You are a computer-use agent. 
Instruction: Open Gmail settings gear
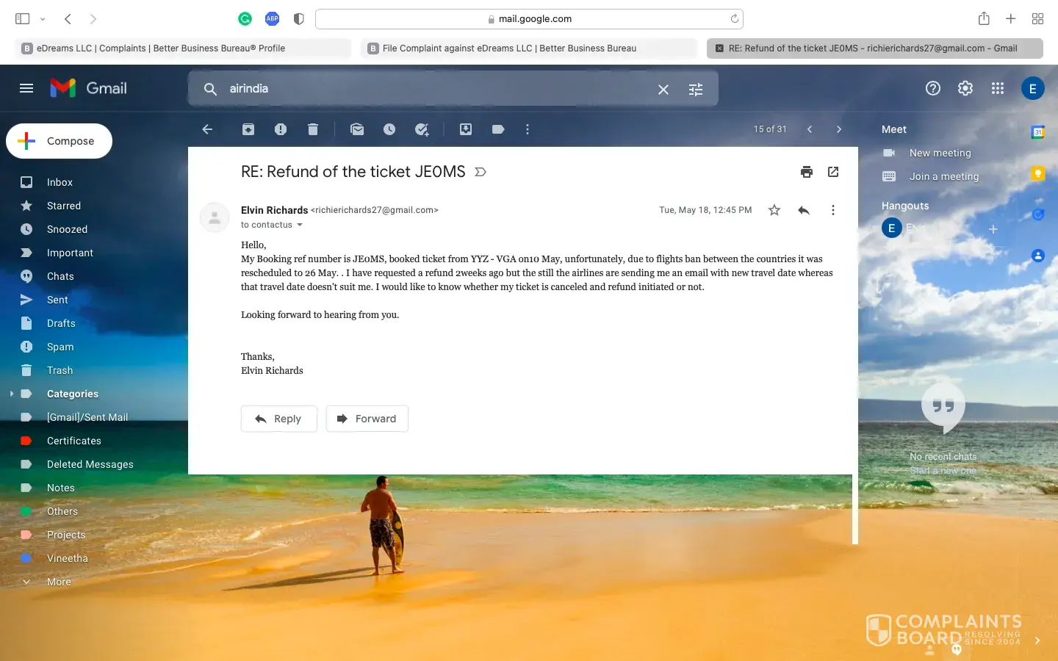965,89
